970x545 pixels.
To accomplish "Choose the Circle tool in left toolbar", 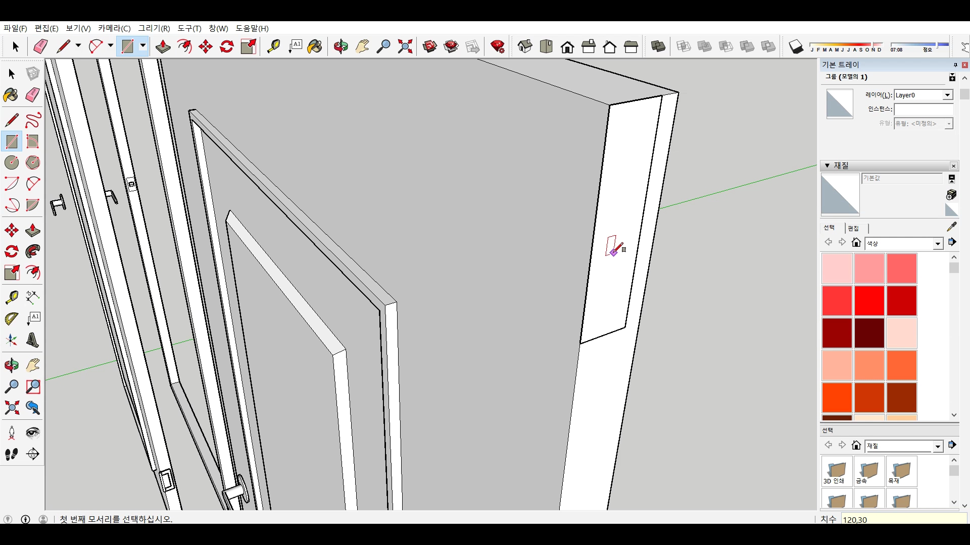I will [x=11, y=162].
